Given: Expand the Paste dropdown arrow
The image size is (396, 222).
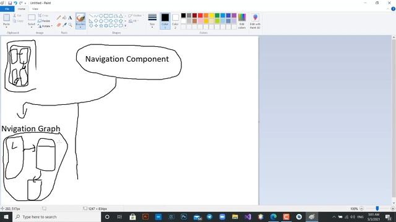Looking at the screenshot, I should pyautogui.click(x=6, y=27).
